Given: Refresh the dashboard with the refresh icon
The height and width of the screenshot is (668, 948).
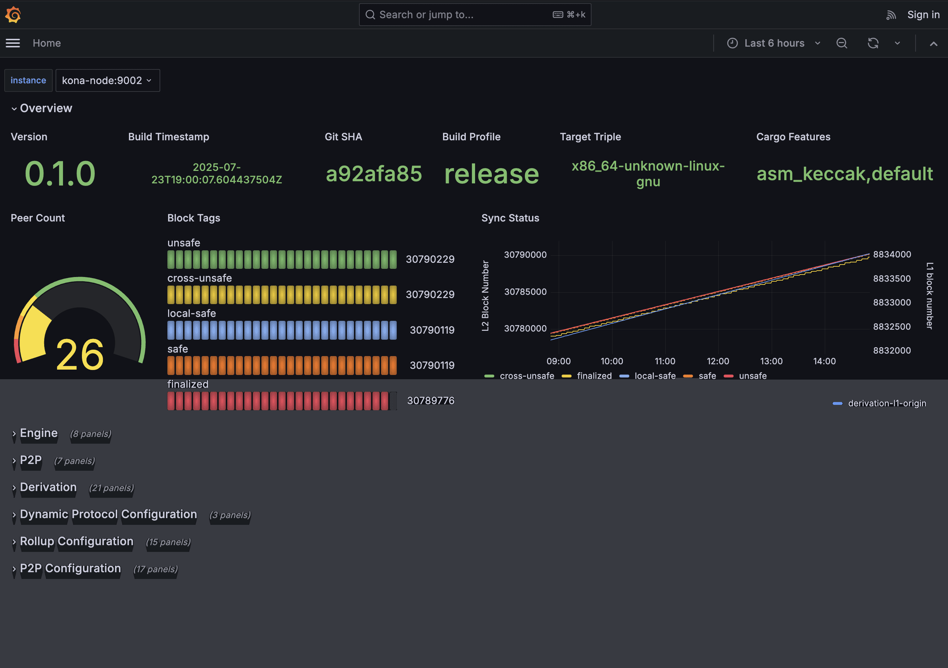Looking at the screenshot, I should (873, 43).
